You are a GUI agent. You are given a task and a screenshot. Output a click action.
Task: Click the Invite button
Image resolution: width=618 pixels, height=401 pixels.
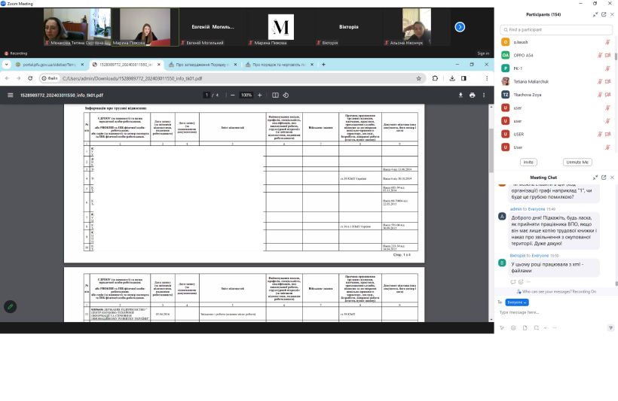pos(528,163)
